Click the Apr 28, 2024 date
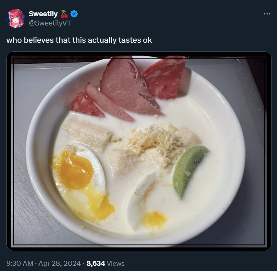The width and height of the screenshot is (277, 271). pos(60,264)
